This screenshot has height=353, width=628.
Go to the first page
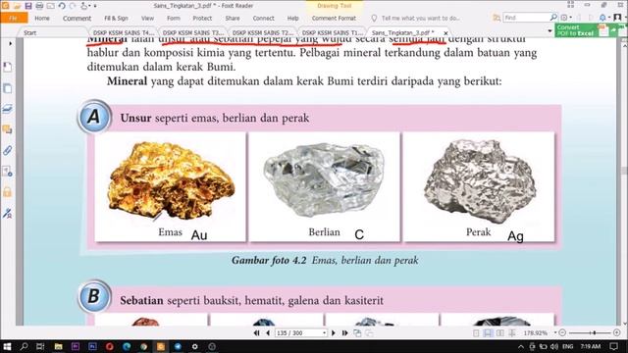[x=257, y=333]
